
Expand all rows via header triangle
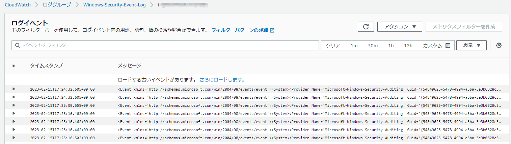point(14,66)
